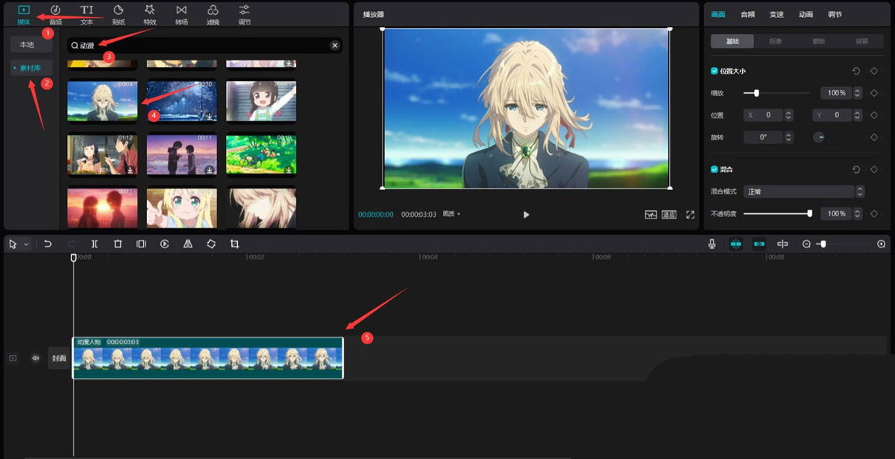The height and width of the screenshot is (459, 895).
Task: Uncheck the 位置大小 checkbox
Action: pyautogui.click(x=715, y=71)
